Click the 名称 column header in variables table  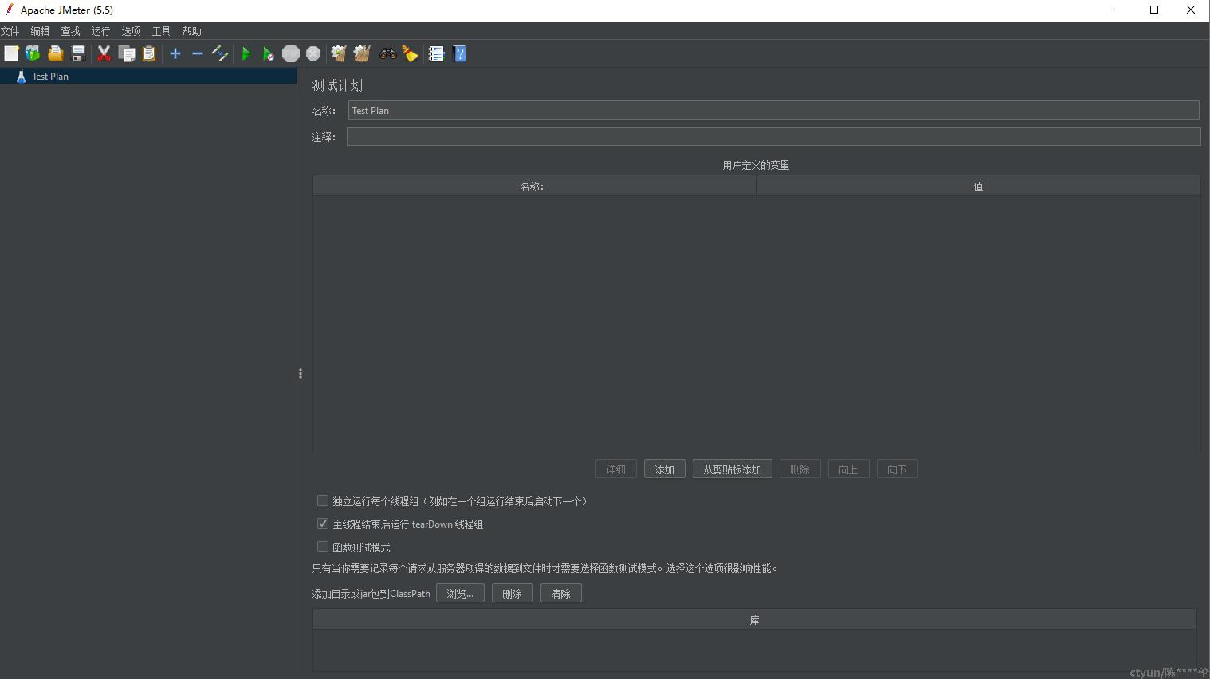534,186
